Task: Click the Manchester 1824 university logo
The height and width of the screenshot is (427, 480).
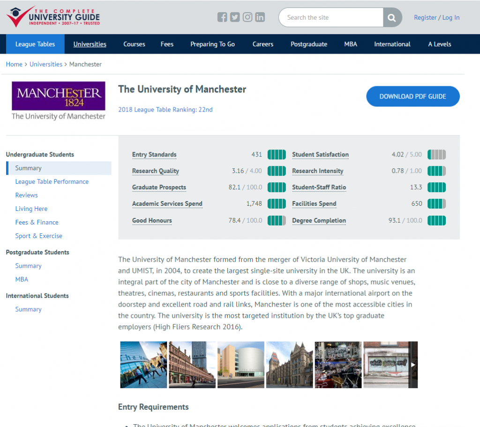Action: tap(59, 101)
